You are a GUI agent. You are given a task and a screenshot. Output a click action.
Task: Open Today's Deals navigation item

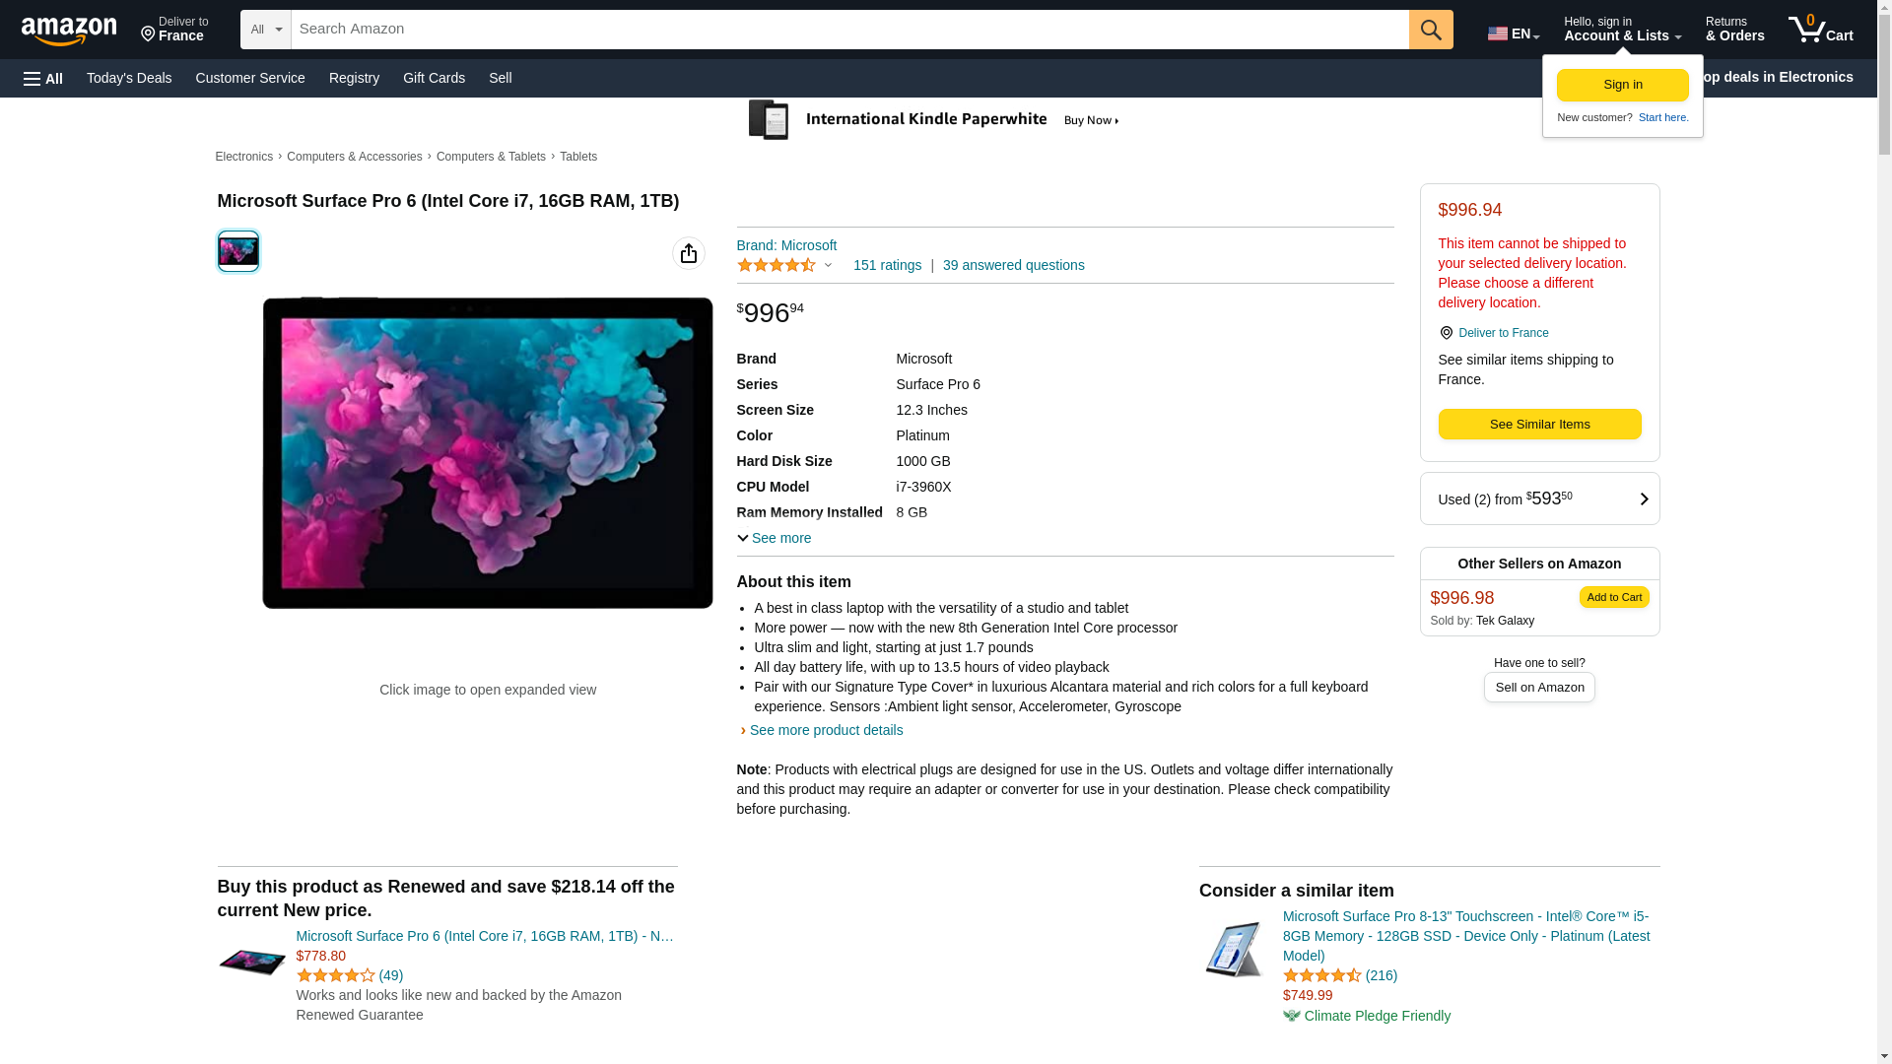coord(129,78)
